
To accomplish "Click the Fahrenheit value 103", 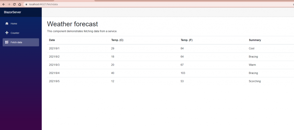I will (183, 73).
